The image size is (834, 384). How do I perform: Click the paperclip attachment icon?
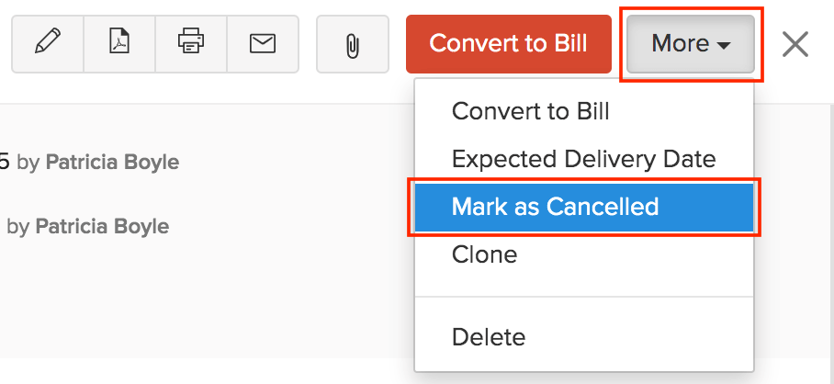pyautogui.click(x=352, y=44)
